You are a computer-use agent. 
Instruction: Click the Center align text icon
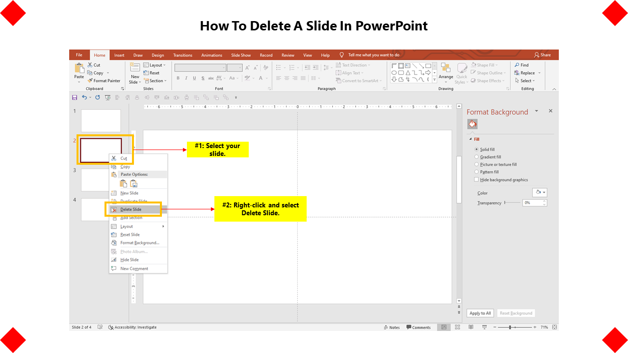[287, 78]
